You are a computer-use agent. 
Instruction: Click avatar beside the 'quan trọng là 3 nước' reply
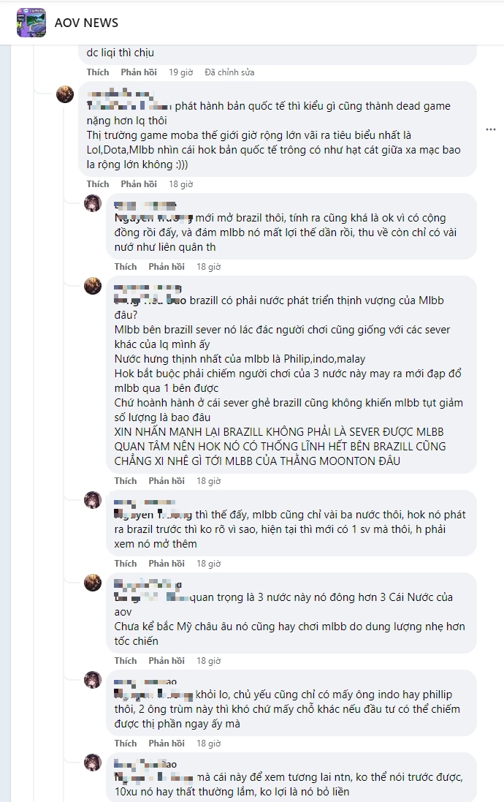coord(93,583)
